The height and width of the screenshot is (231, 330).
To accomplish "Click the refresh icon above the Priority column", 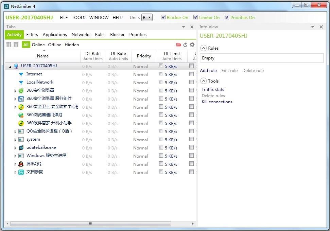I will click(x=185, y=45).
